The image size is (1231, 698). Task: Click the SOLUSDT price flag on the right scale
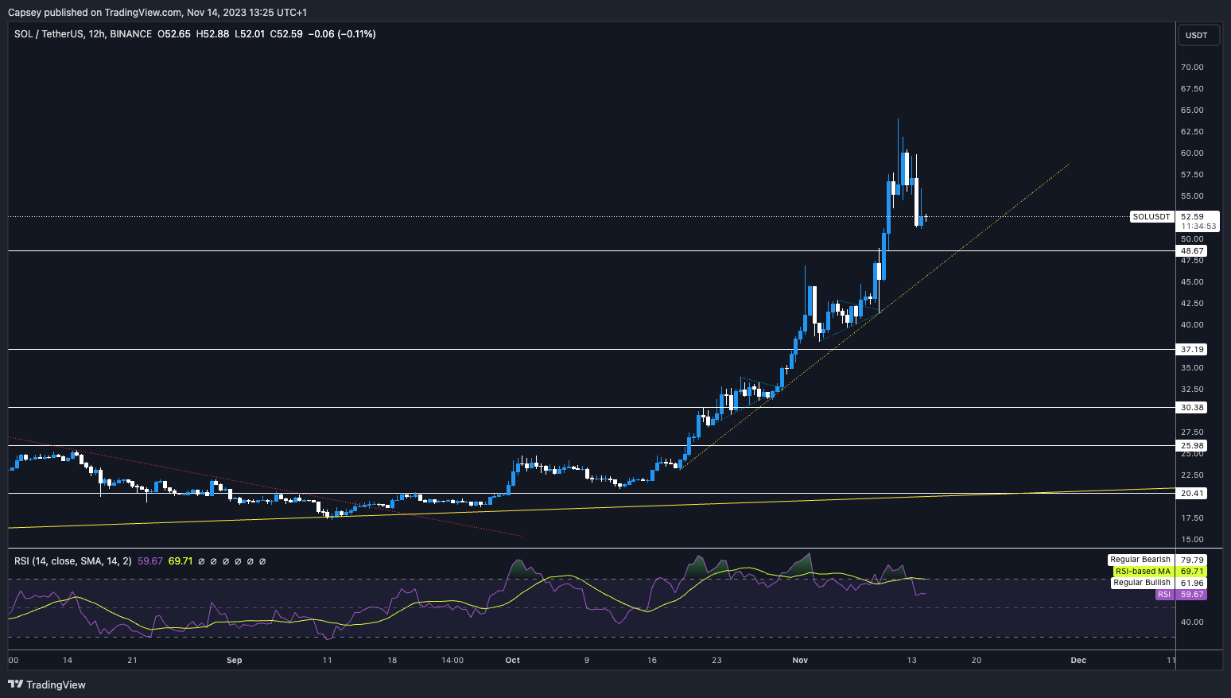click(1151, 216)
